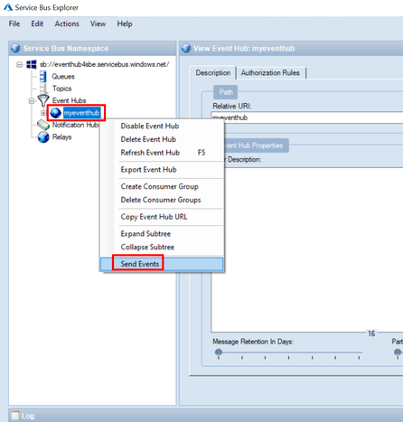This screenshot has width=403, height=422.
Task: Choose Expand Subtree from context menu
Action: coord(162,234)
